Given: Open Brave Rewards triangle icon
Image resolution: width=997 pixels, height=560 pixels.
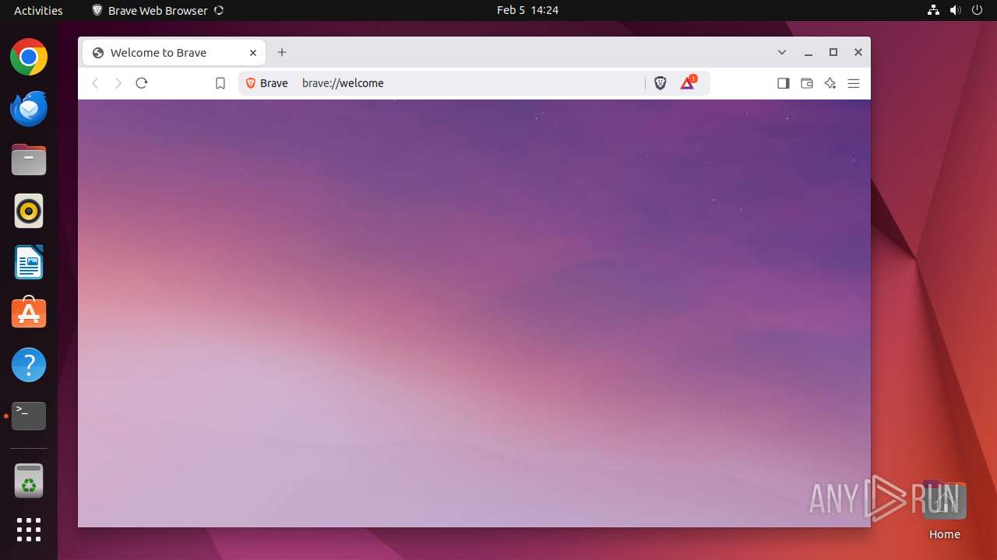Looking at the screenshot, I should [688, 83].
